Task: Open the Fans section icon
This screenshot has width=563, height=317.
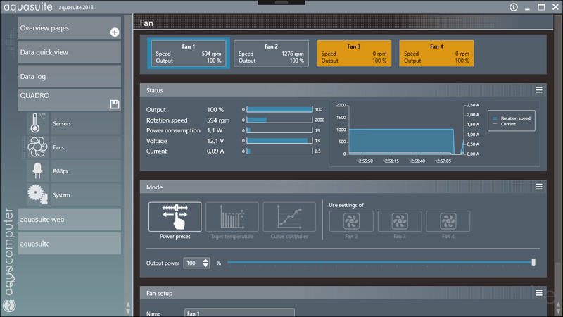Action: 35,147
